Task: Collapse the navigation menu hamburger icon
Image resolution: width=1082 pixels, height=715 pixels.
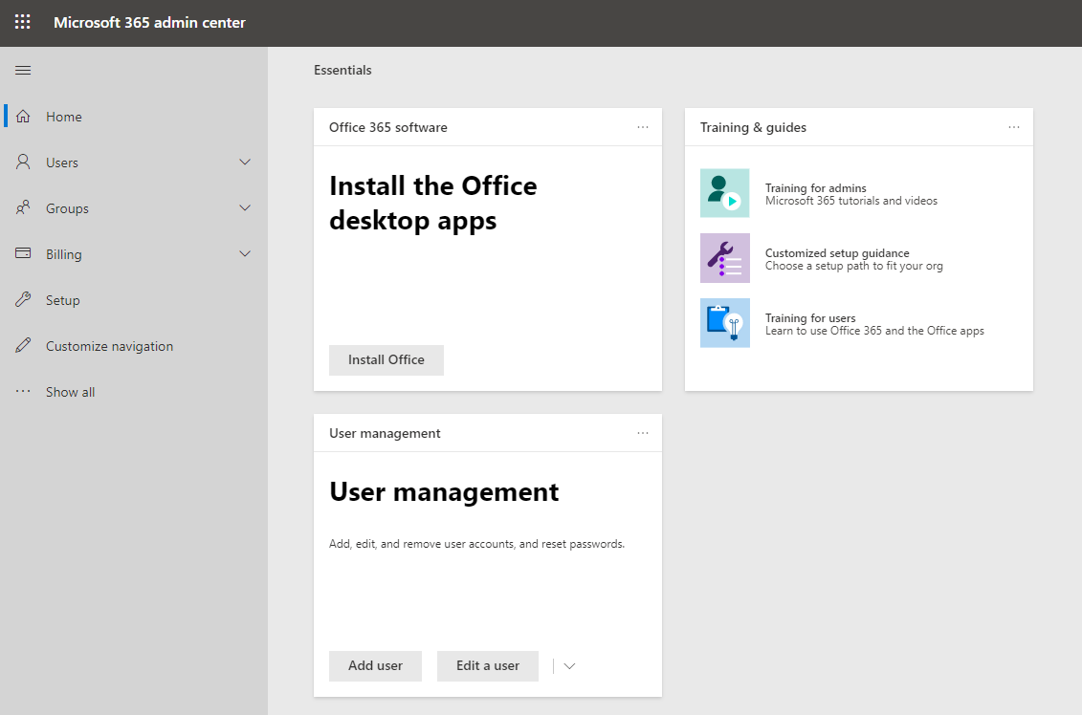Action: pos(23,71)
